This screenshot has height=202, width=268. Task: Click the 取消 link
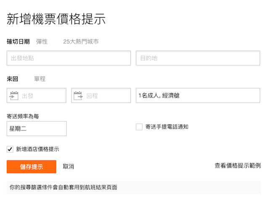click(x=68, y=166)
